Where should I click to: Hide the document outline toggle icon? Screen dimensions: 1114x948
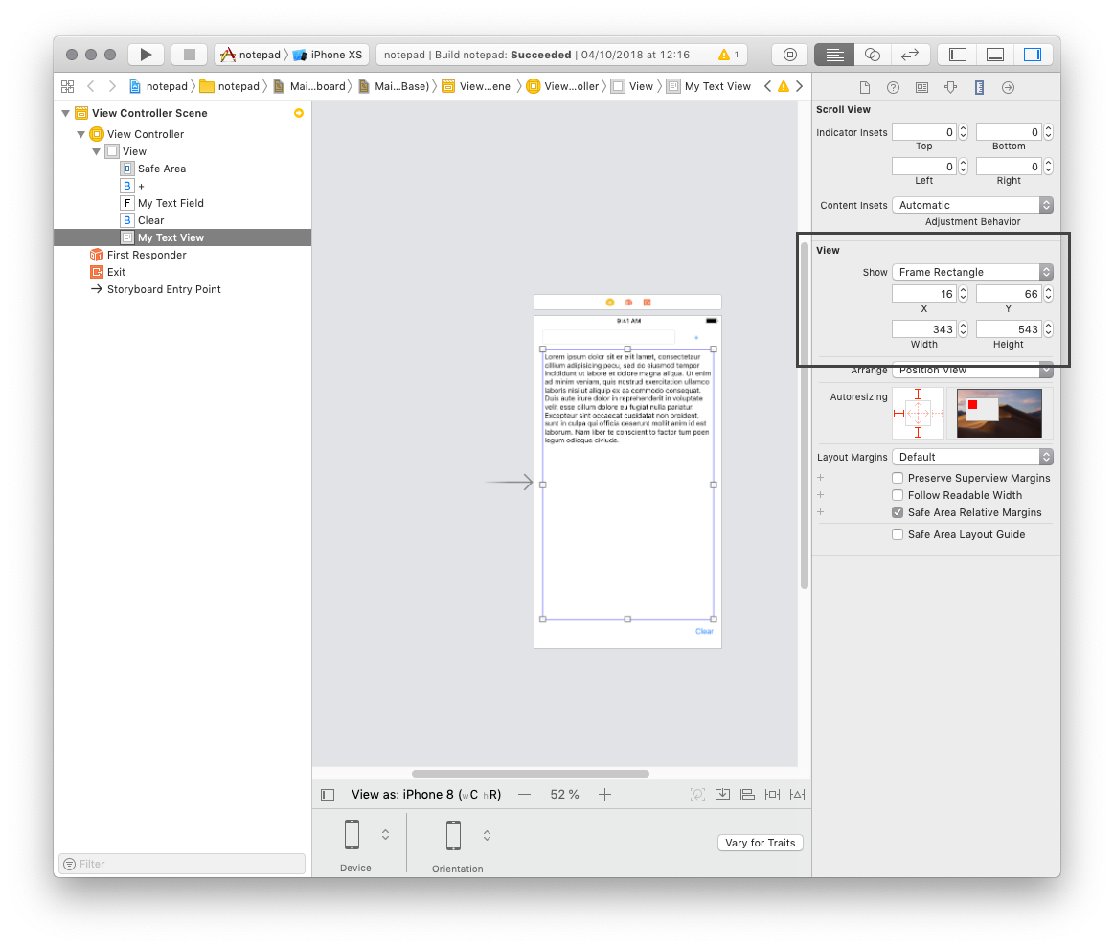[328, 794]
